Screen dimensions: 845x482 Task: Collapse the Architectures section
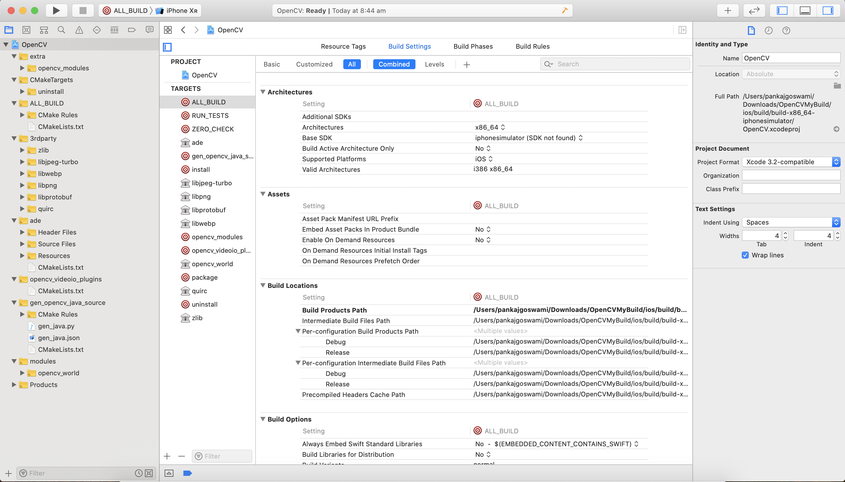[x=263, y=92]
